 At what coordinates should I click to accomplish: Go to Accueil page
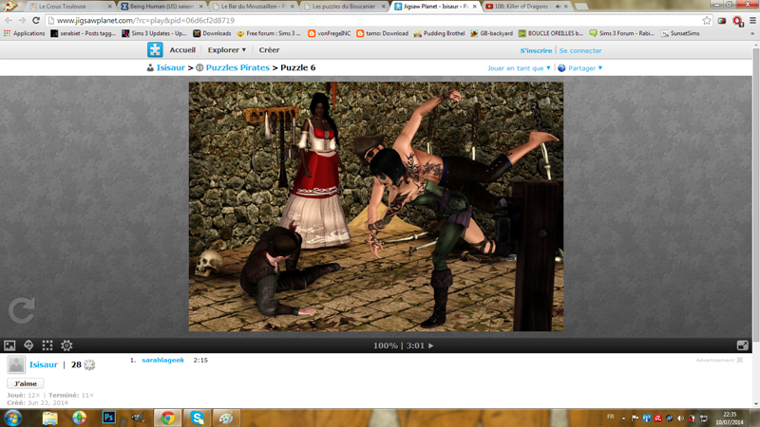pos(182,50)
